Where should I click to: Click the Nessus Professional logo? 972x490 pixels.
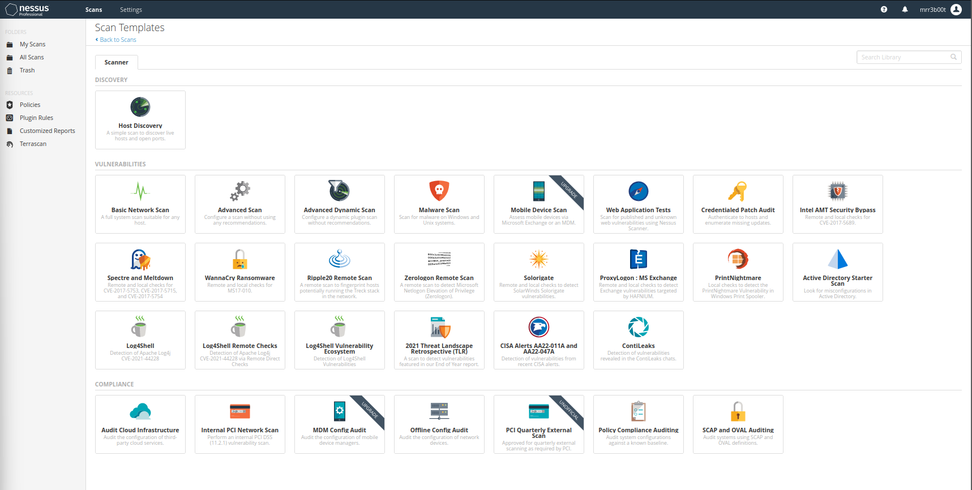(27, 10)
